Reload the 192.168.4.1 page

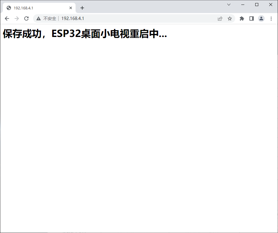(x=26, y=18)
